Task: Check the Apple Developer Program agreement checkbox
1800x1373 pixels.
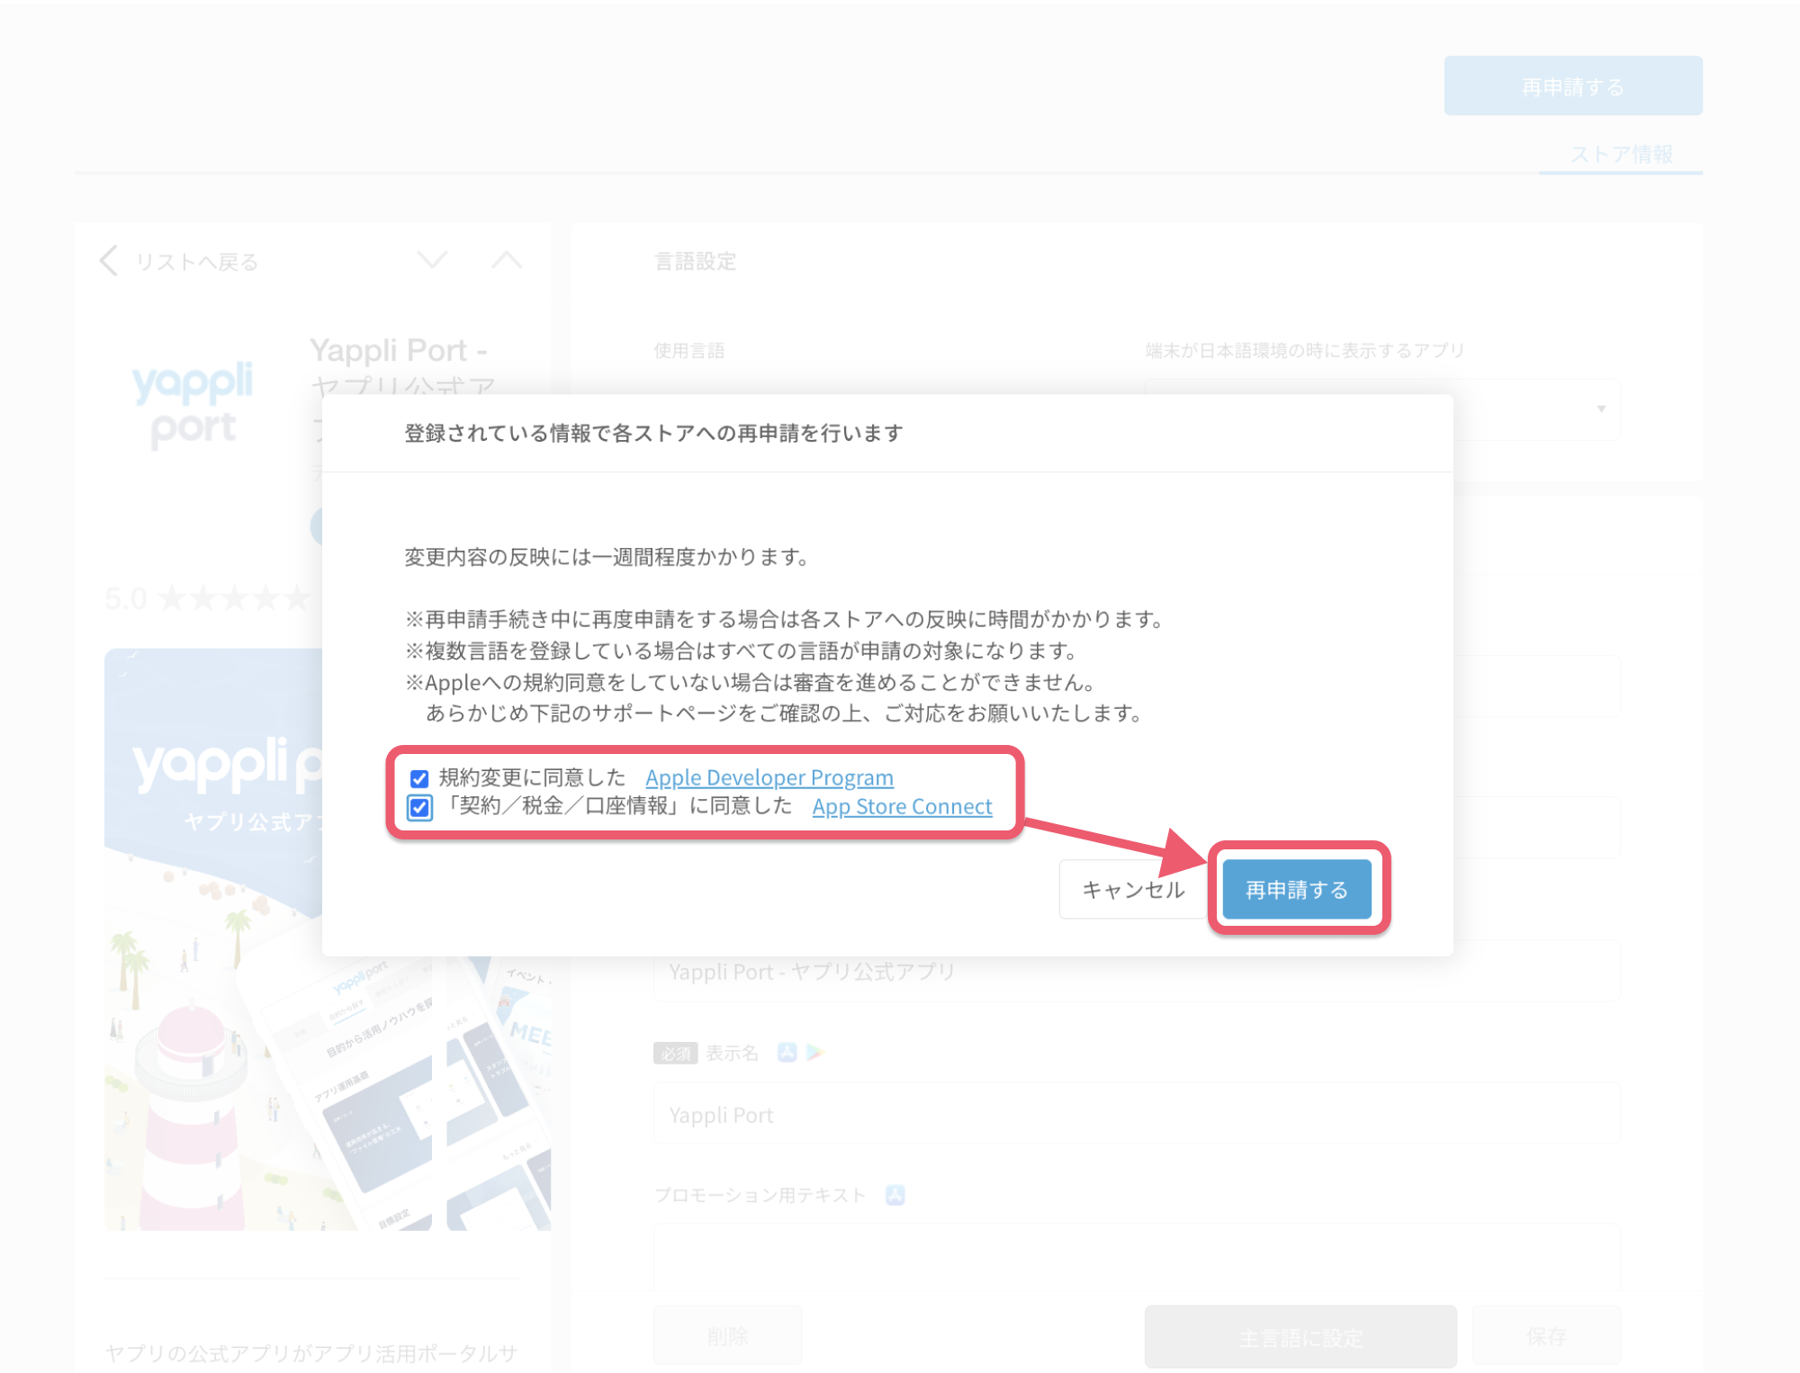Action: tap(419, 778)
